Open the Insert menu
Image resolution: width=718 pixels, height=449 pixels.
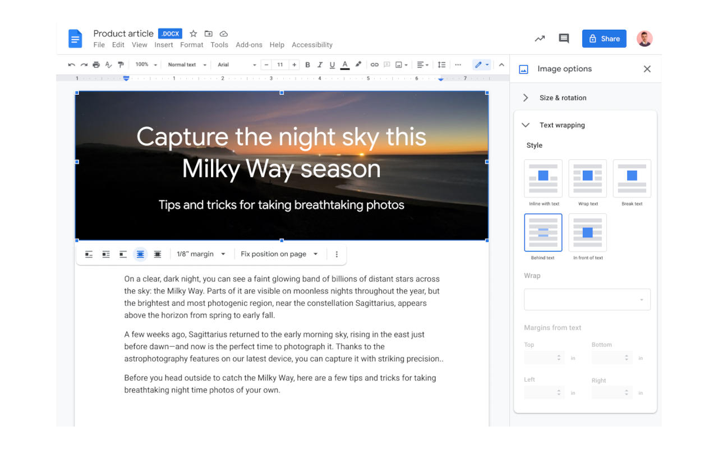click(x=163, y=44)
